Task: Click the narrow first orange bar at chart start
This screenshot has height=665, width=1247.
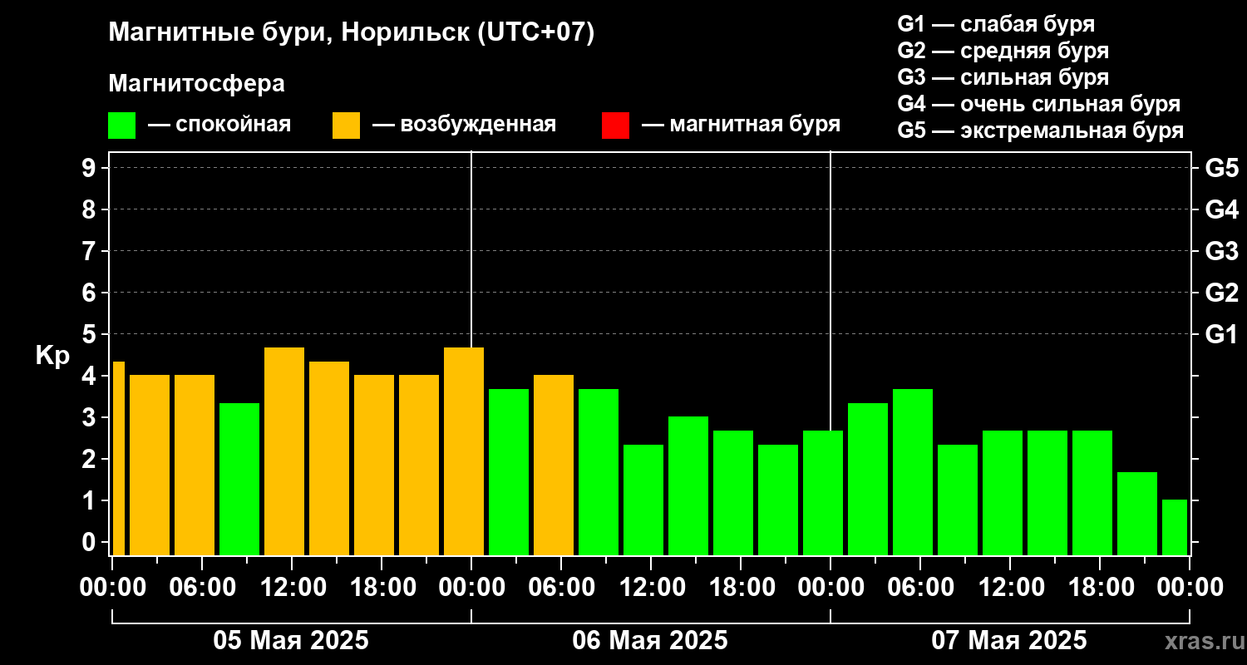Action: 118,458
